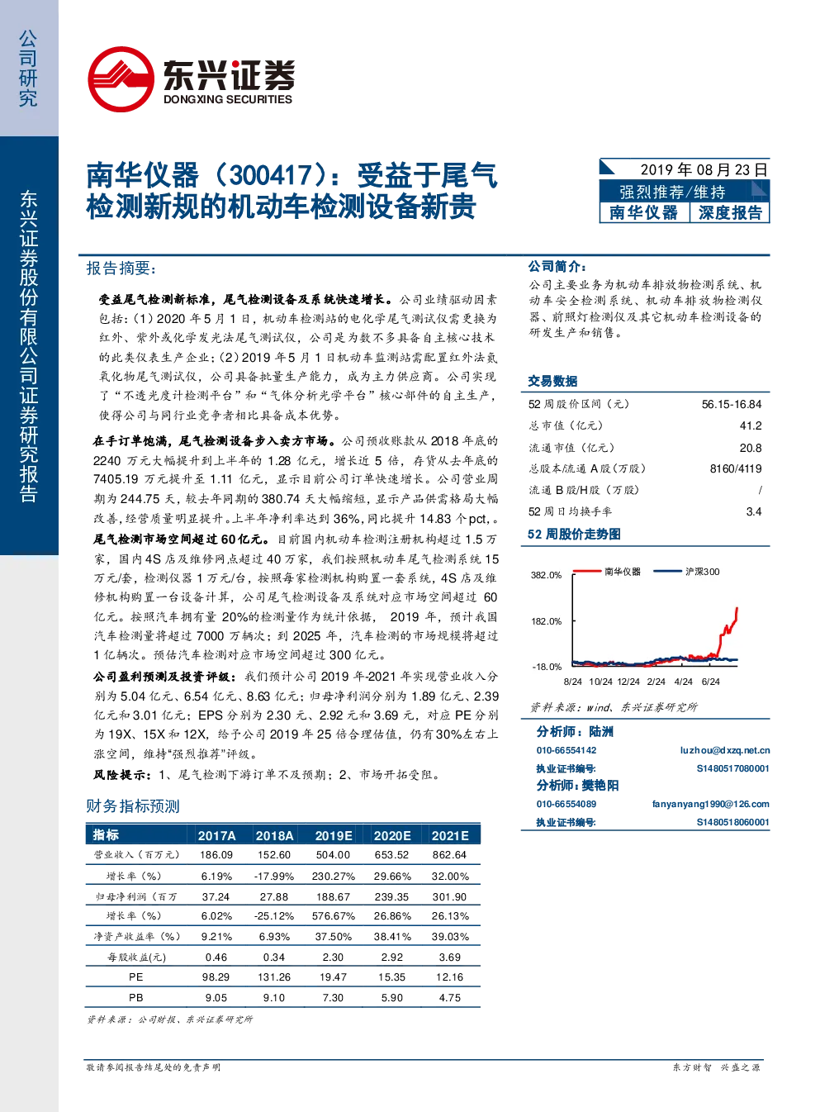
Task: Open email link luzhou@dxzq.net.cn
Action: click(x=725, y=750)
